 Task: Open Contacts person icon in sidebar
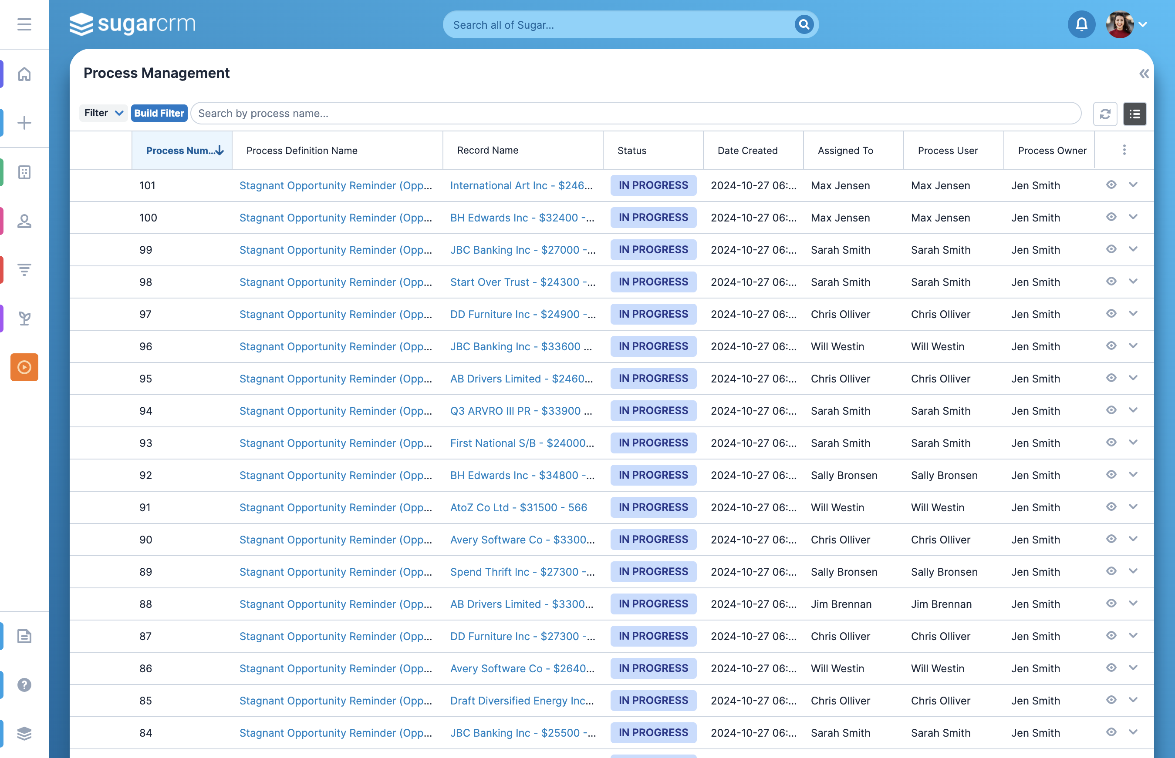click(24, 221)
